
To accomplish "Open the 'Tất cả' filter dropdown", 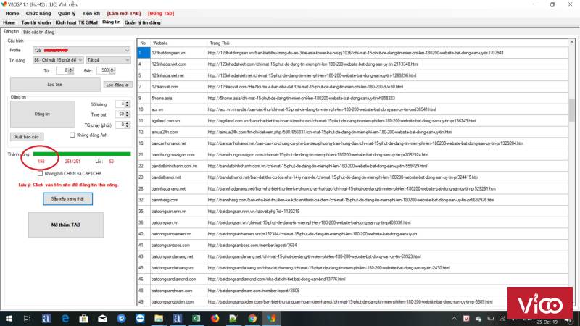I will (108, 60).
